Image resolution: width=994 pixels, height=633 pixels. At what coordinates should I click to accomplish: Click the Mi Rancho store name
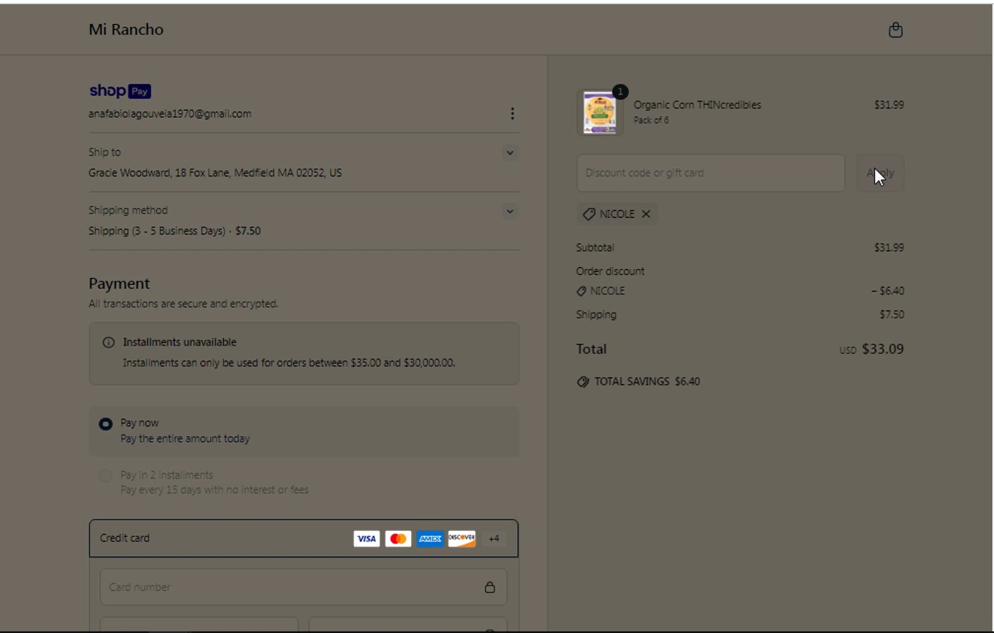pos(126,30)
